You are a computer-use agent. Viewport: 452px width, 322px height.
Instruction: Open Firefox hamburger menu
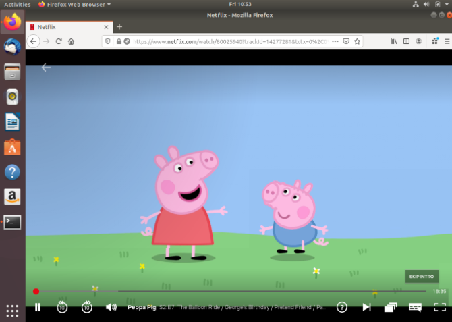tap(447, 41)
